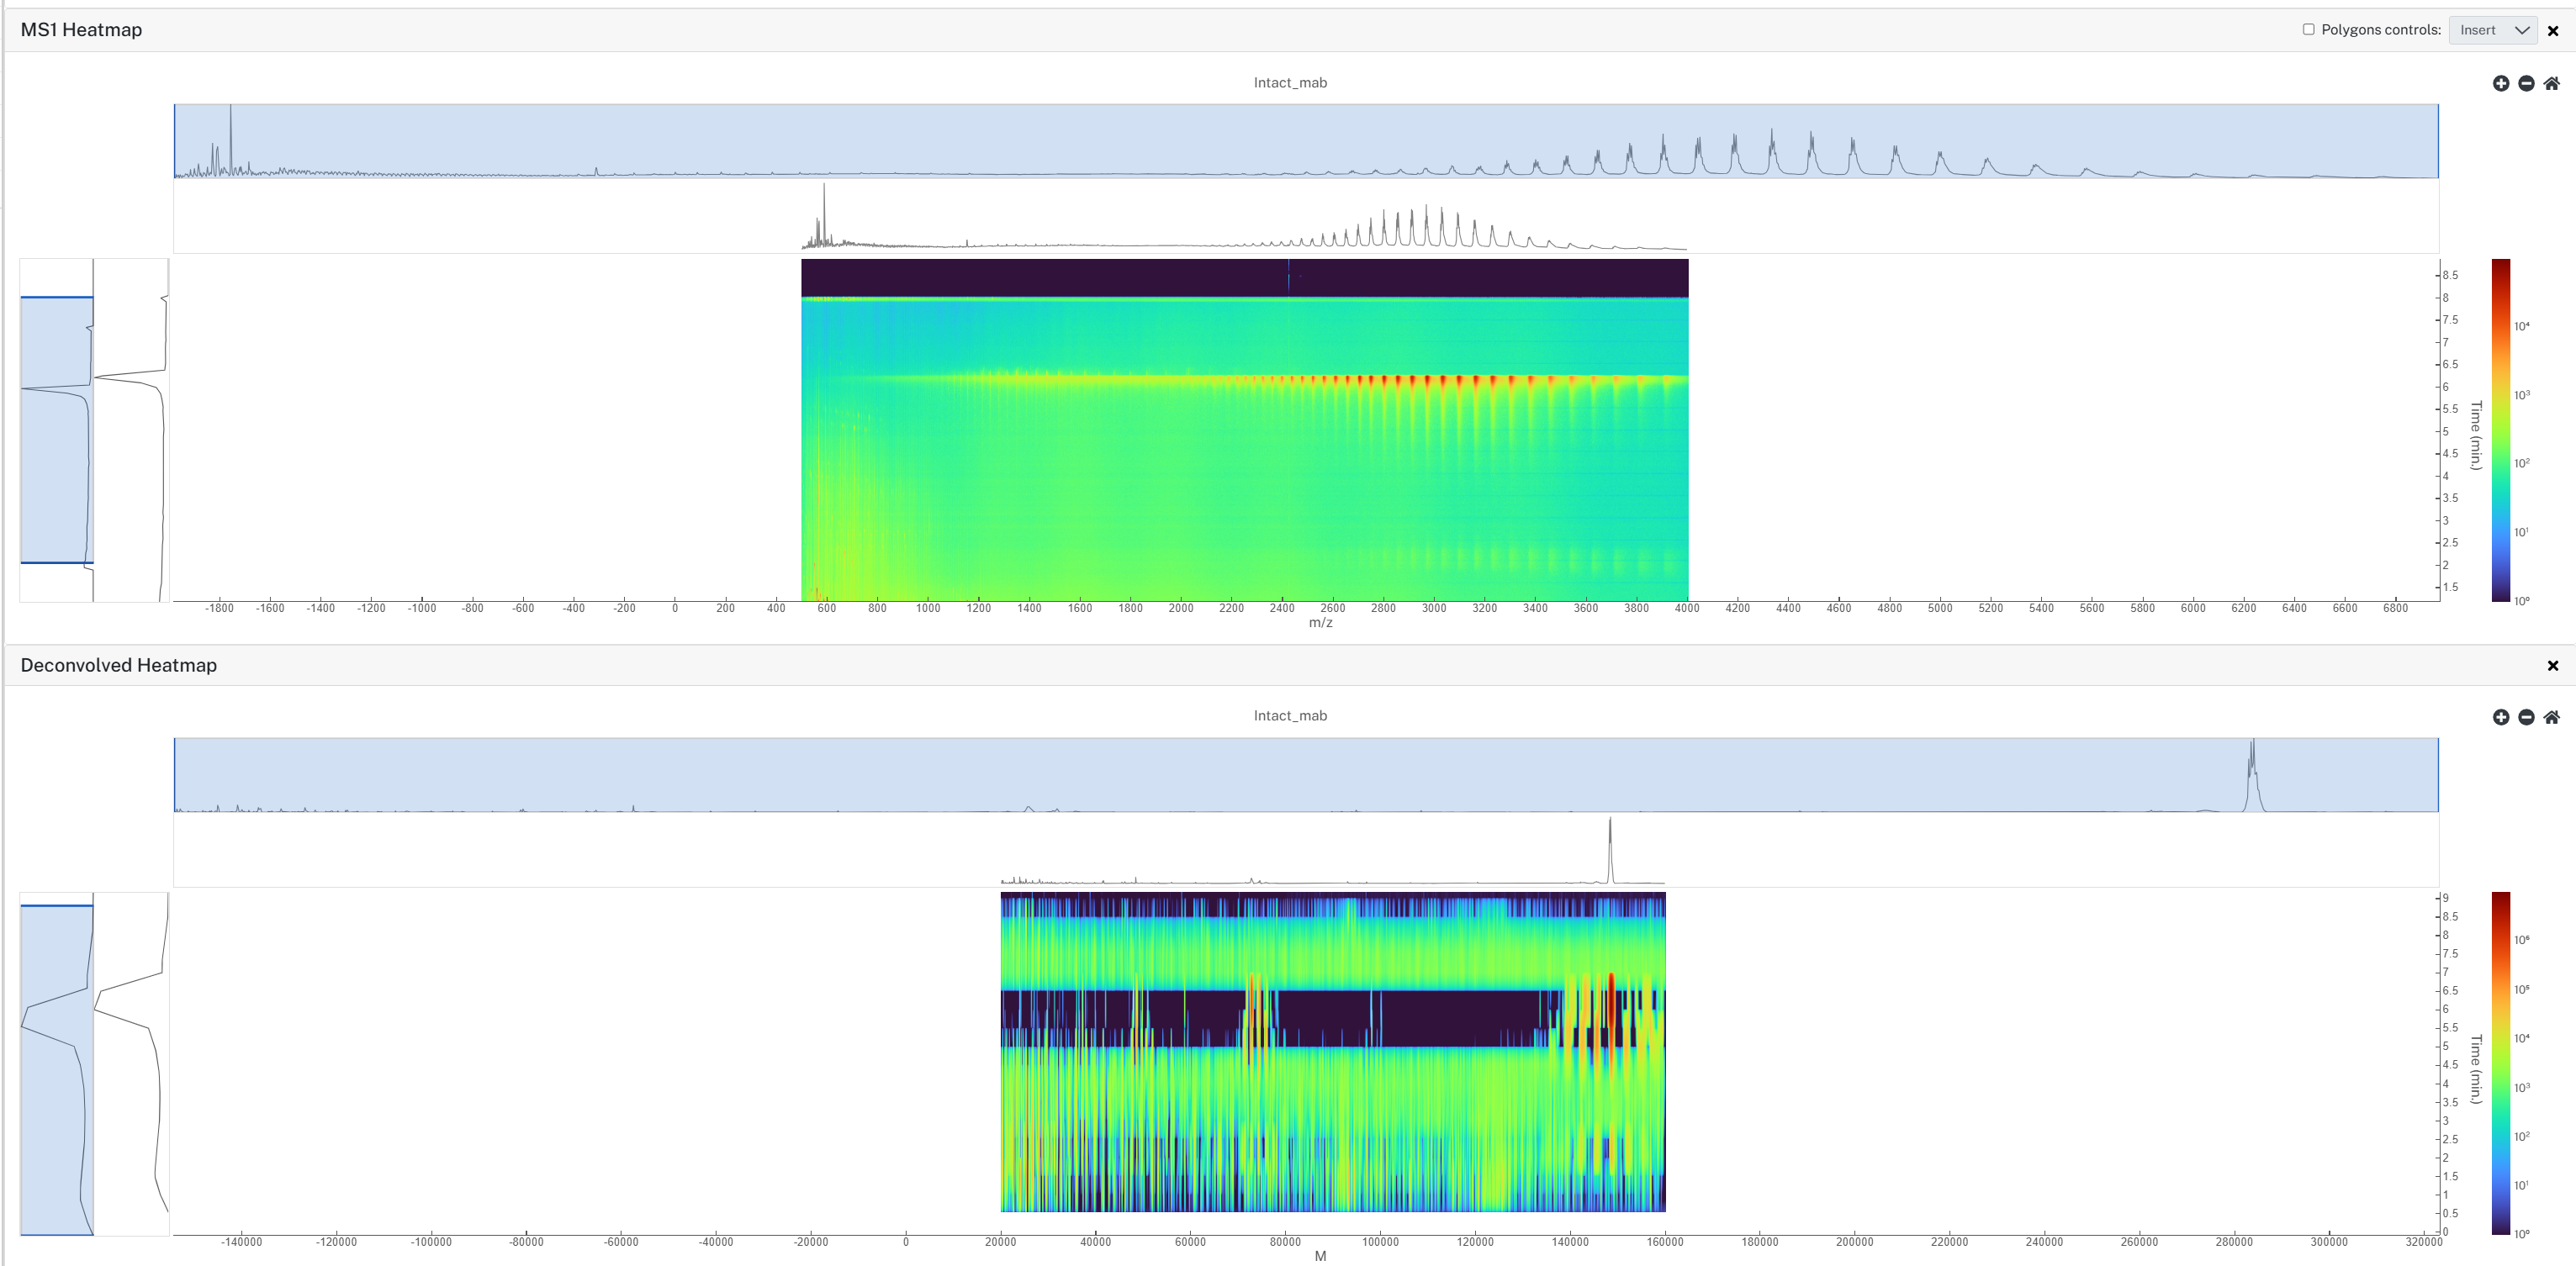Click the Deconvolved mass overview range selector
The image size is (2576, 1266).
(1306, 774)
